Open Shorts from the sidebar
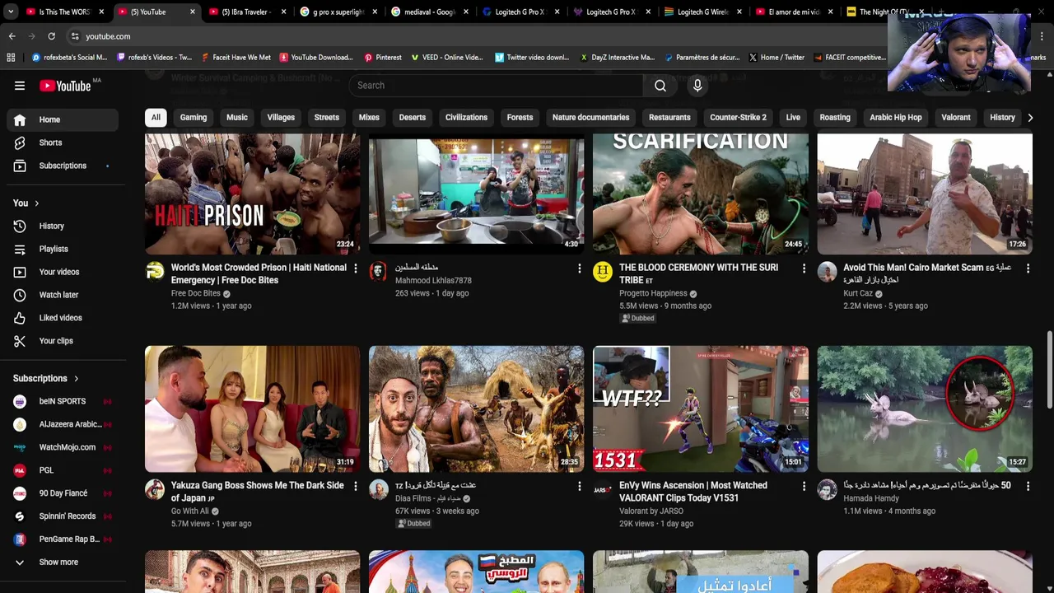 [x=63, y=142]
